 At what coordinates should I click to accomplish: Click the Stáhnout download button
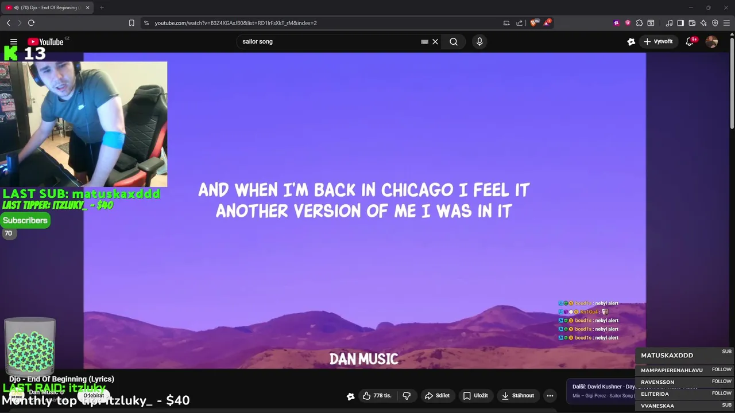point(518,396)
